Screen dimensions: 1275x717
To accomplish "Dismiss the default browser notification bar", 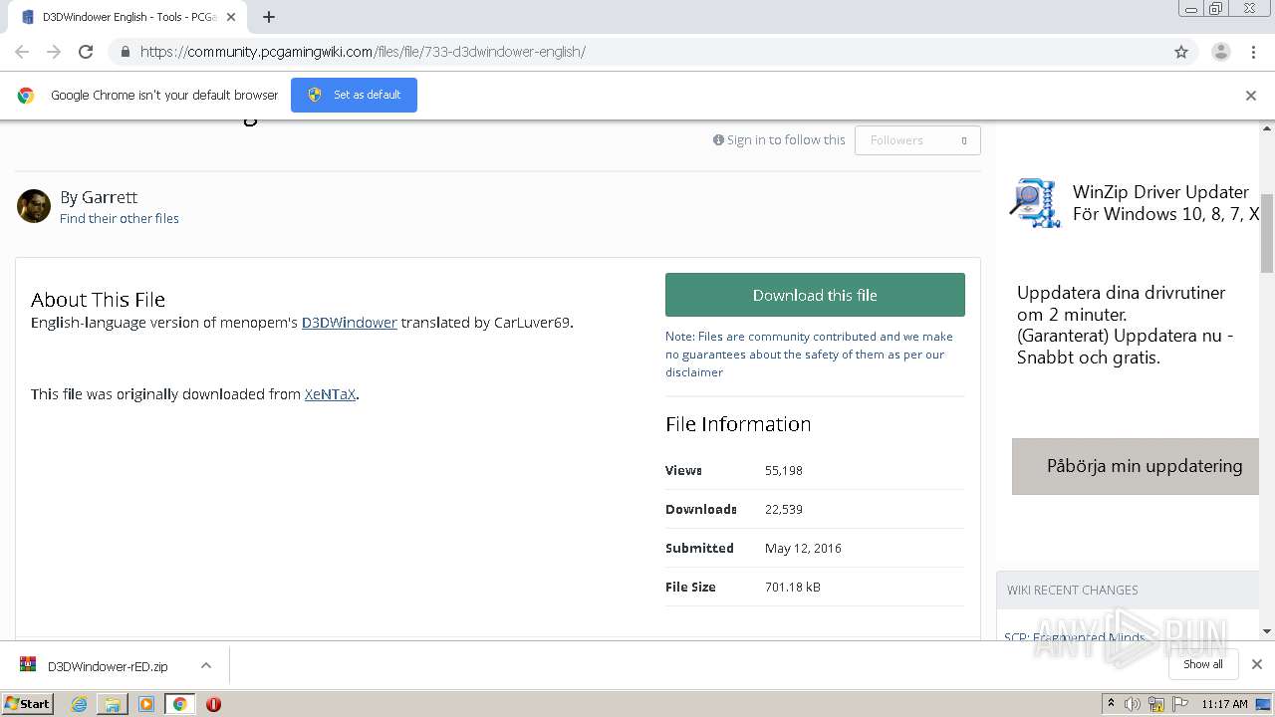I will 1251,96.
